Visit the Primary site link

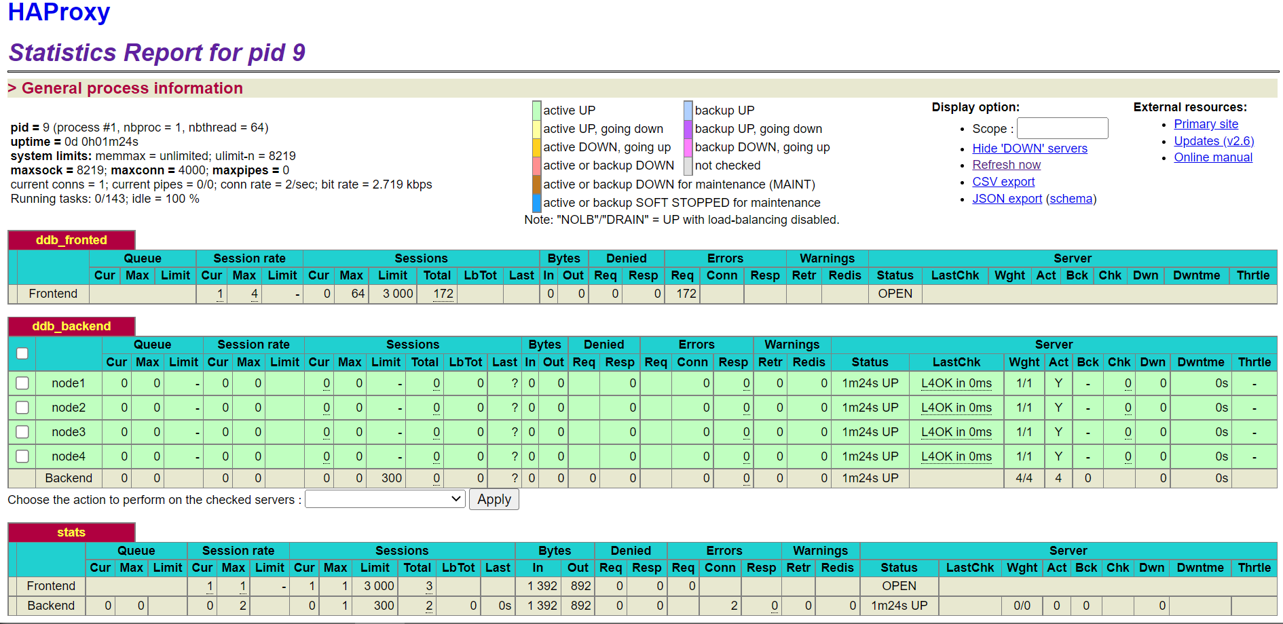tap(1206, 124)
